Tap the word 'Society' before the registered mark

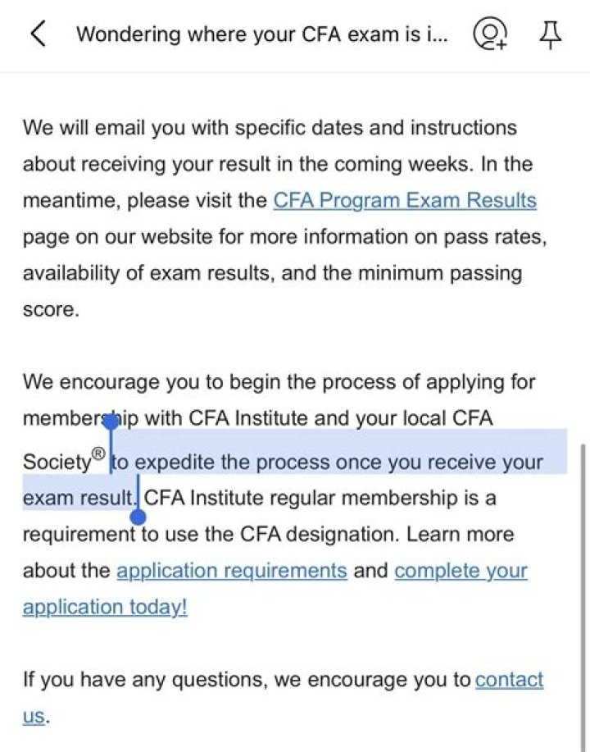(57, 463)
